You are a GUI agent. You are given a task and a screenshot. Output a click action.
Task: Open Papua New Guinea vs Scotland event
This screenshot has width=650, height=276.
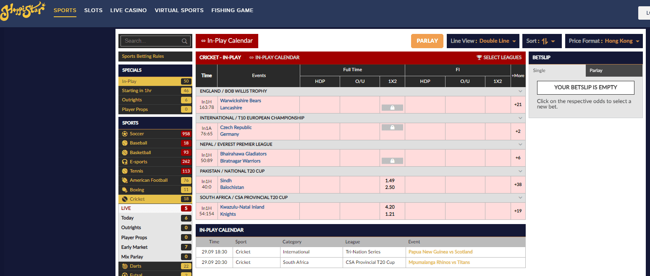click(440, 252)
